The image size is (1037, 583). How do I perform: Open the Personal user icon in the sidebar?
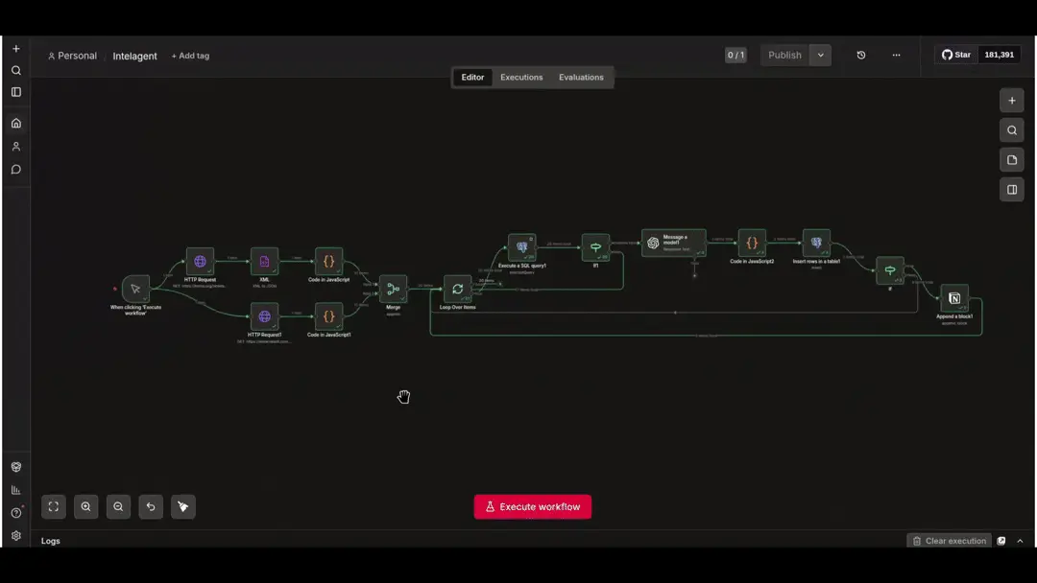tap(16, 147)
